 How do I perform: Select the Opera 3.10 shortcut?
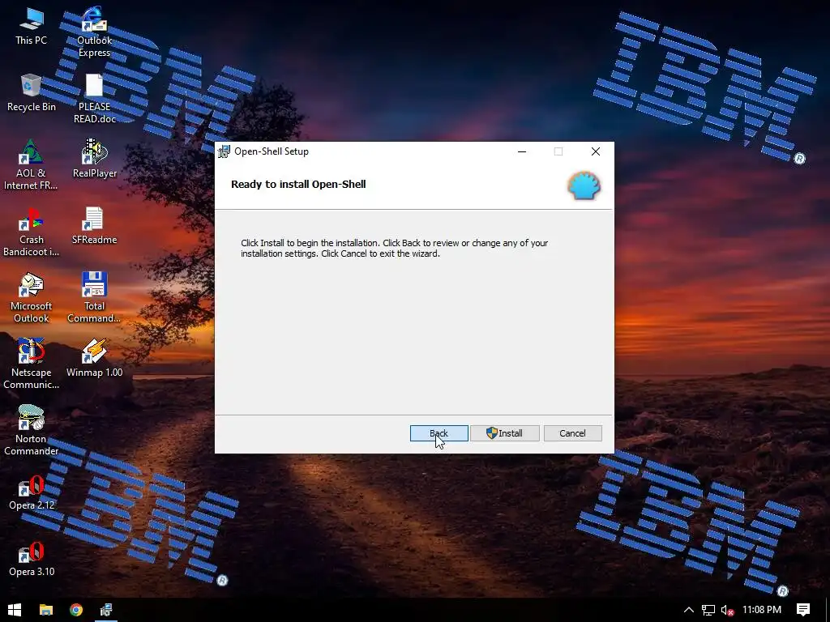point(32,560)
